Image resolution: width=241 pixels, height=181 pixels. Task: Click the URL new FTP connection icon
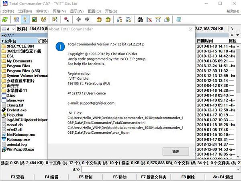(x=129, y=19)
